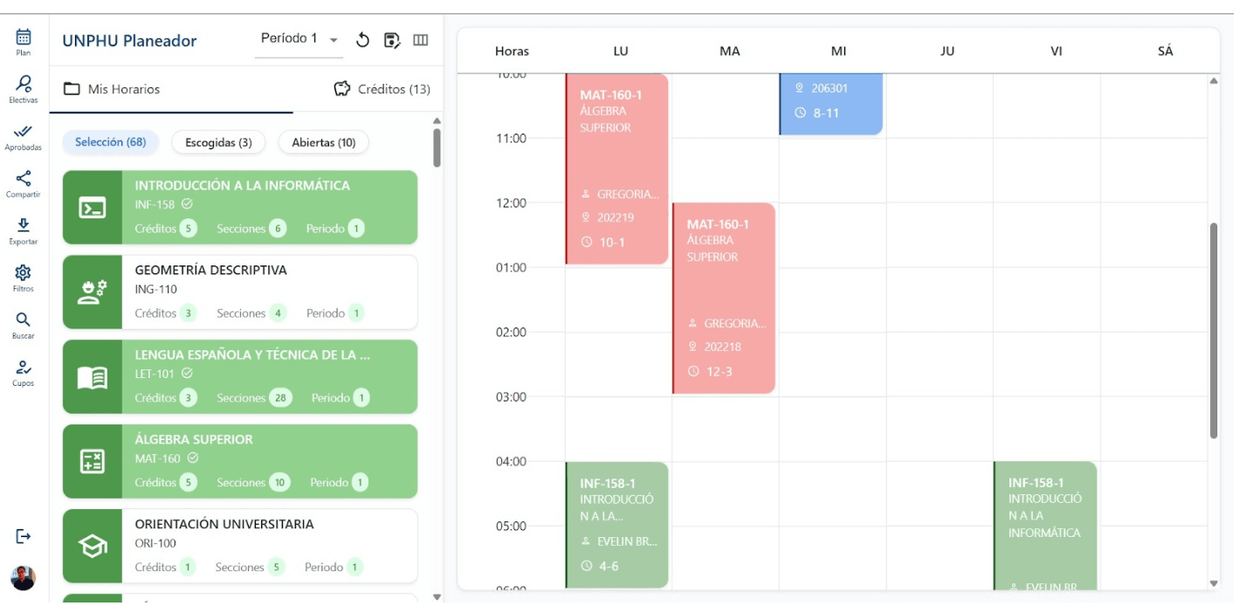
Task: Click the user profile avatar
Action: (x=24, y=577)
